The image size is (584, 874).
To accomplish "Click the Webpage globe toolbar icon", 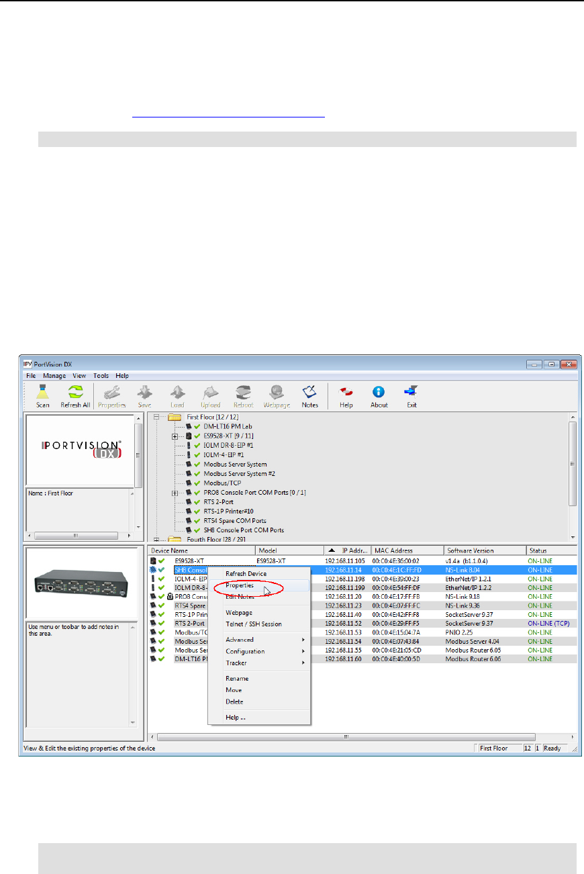I will click(276, 392).
